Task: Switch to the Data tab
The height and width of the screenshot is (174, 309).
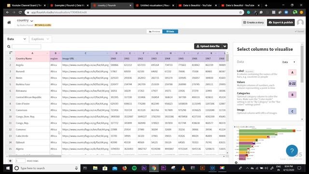Action: click(x=170, y=31)
